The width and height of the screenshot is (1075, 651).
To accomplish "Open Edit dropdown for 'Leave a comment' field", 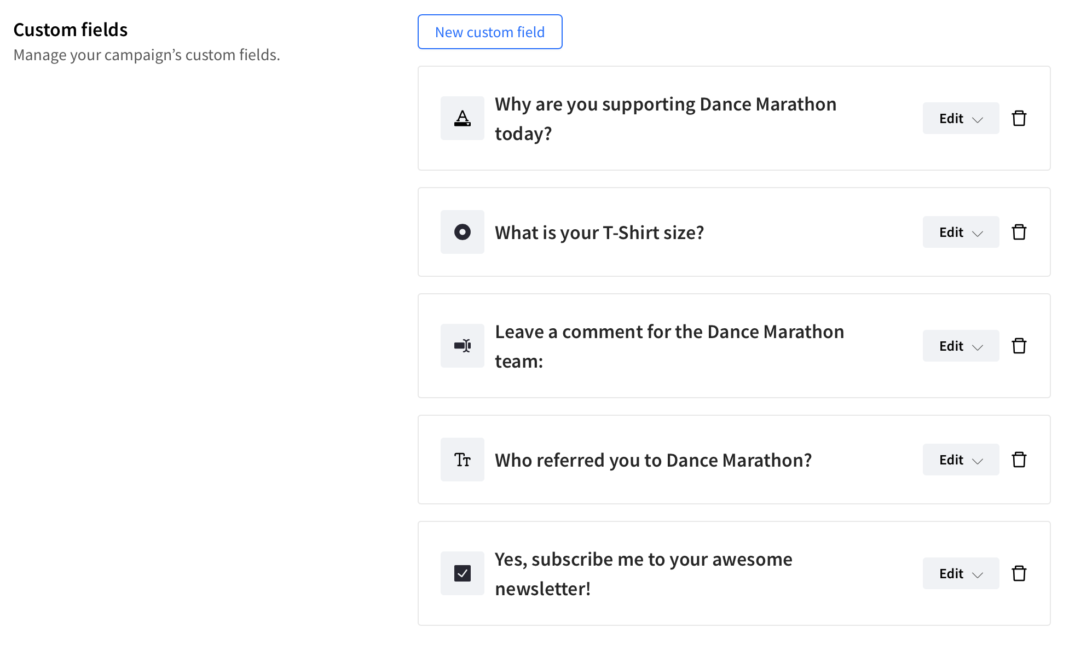I will click(961, 346).
